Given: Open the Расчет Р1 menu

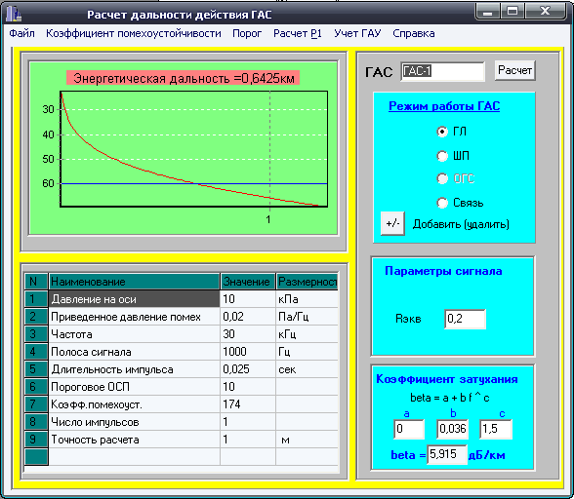Looking at the screenshot, I should (298, 34).
